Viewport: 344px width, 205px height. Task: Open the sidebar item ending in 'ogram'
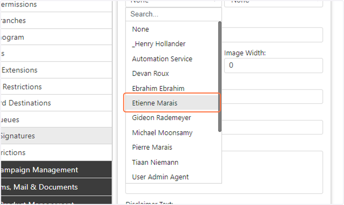pyautogui.click(x=56, y=37)
